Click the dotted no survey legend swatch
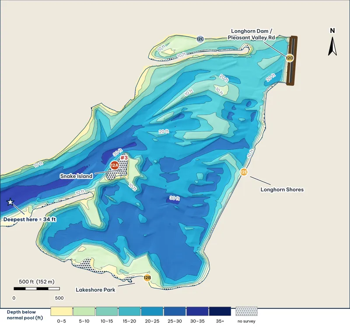The image size is (350, 332). coord(247,311)
